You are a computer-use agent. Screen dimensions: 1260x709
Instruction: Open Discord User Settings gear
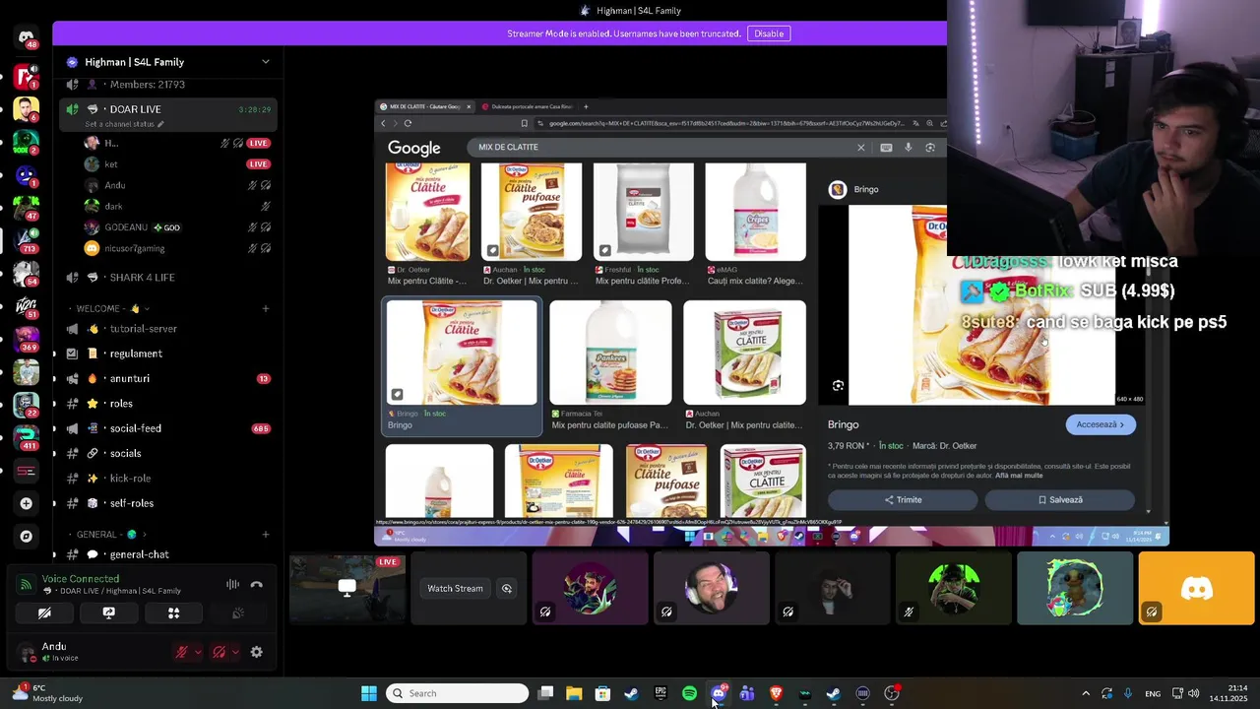point(257,652)
